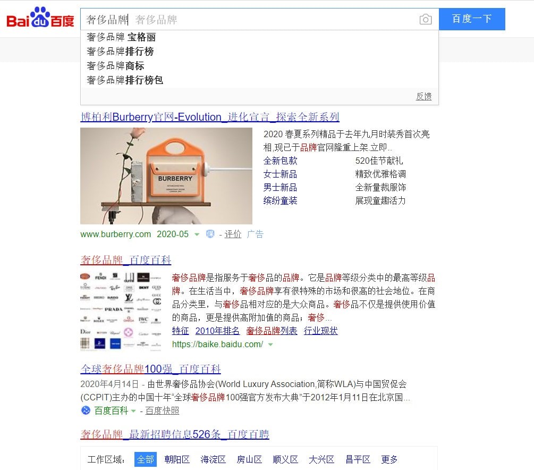Screen dimensions: 534x470
Task: Click the 百度百科 source round icon
Action: tap(86, 410)
